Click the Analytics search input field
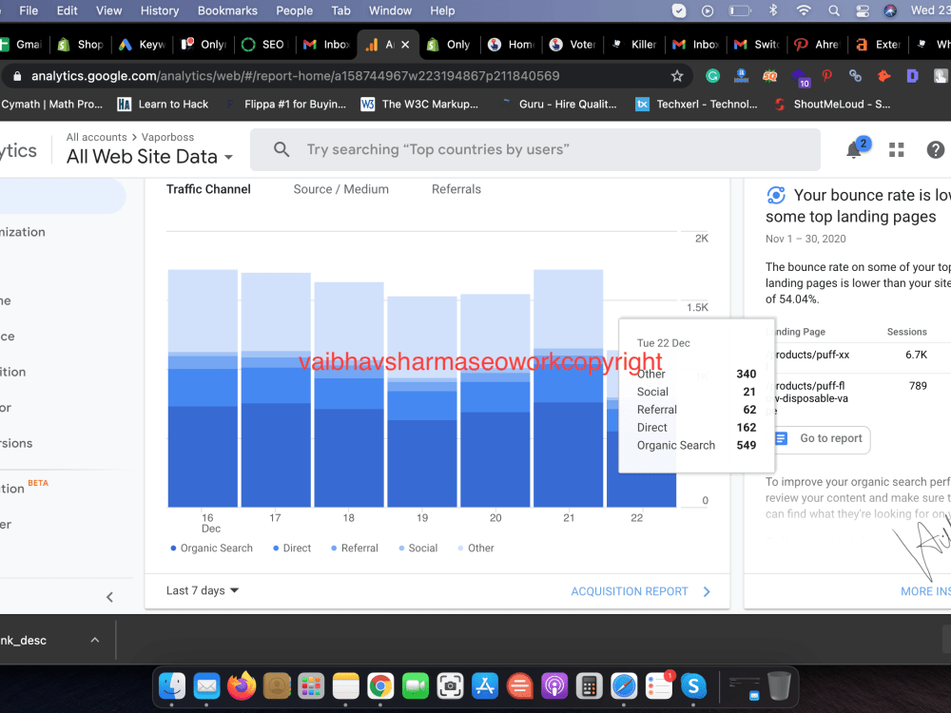Image resolution: width=951 pixels, height=713 pixels. [x=534, y=149]
